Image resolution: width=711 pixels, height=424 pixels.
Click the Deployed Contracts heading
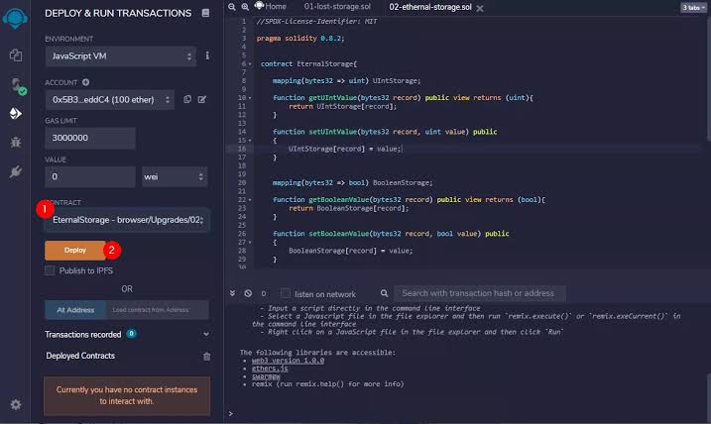pos(80,356)
